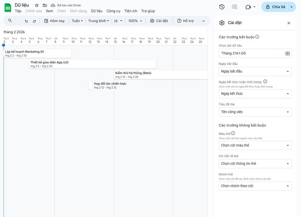Open version history clock icon

(221, 7)
